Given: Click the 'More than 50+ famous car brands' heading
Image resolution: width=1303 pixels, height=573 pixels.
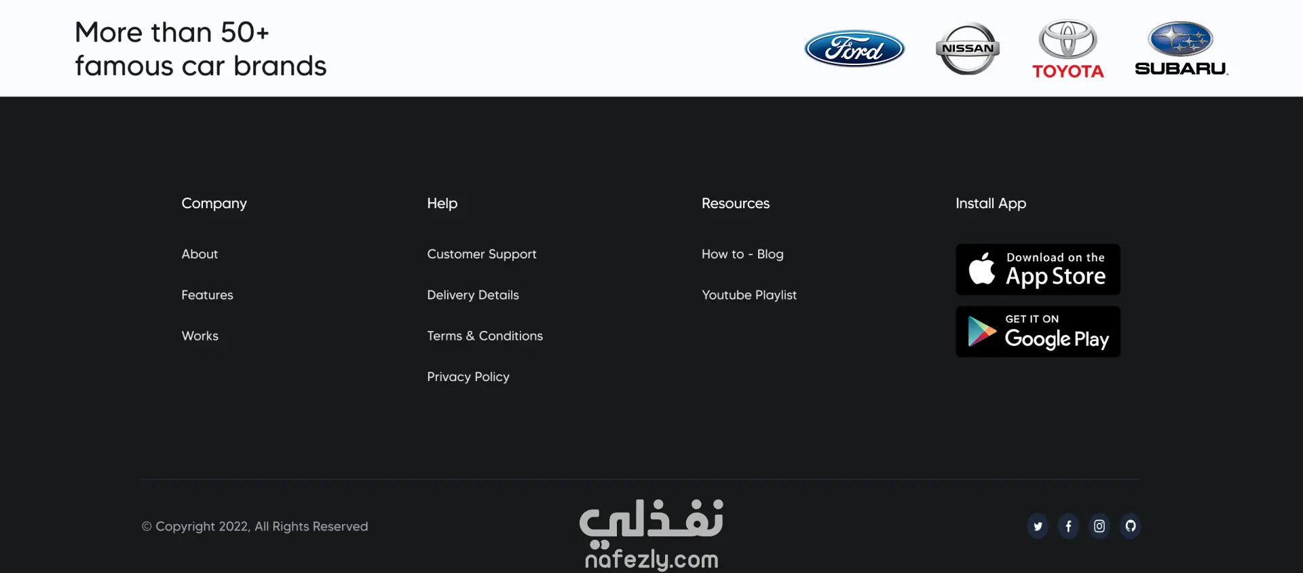Looking at the screenshot, I should tap(200, 49).
